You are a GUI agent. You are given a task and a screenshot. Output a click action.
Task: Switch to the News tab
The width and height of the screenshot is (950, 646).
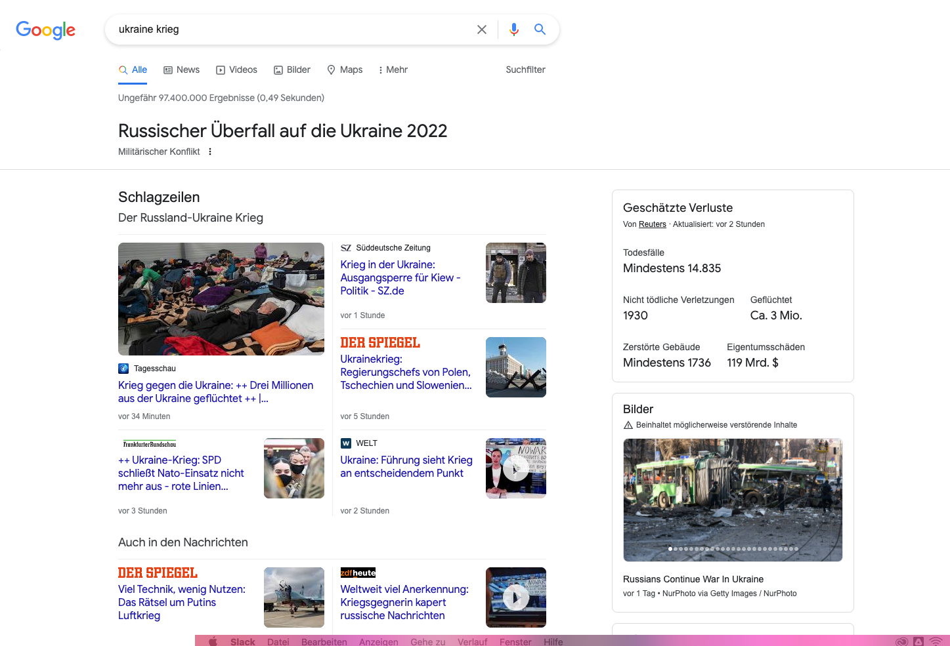(181, 70)
